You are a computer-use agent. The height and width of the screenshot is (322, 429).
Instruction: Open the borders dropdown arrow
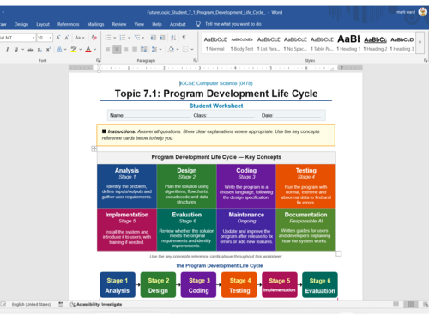192,50
